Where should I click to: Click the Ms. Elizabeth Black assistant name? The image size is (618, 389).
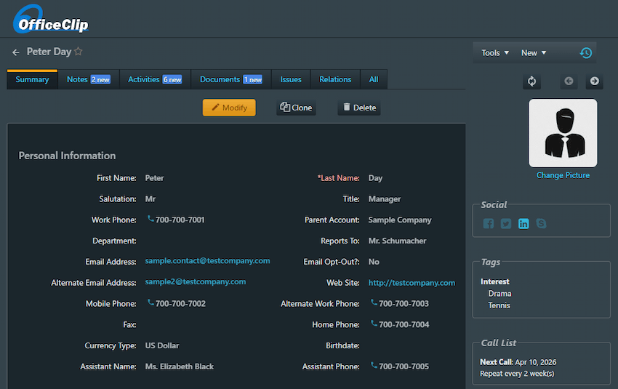point(180,366)
